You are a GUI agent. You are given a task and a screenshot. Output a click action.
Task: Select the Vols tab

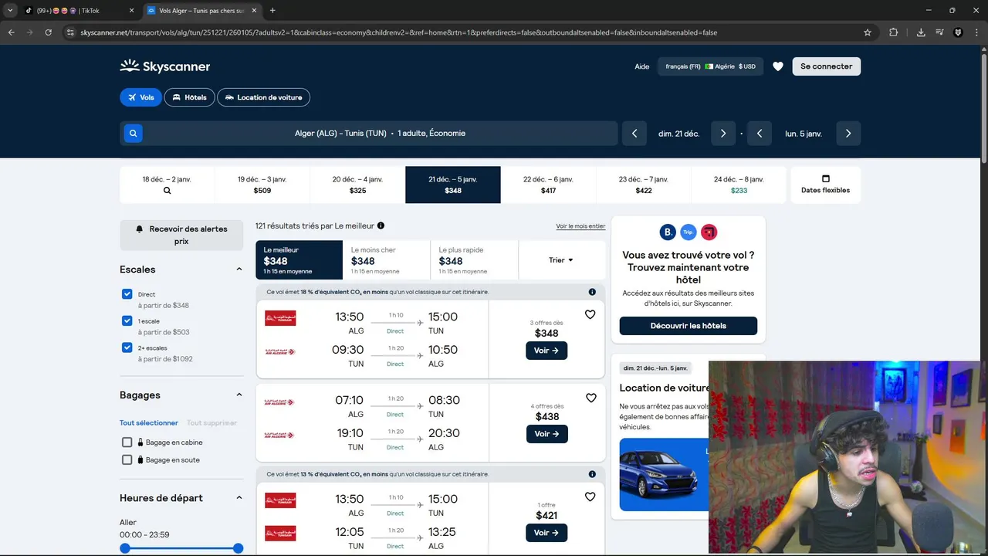point(140,97)
